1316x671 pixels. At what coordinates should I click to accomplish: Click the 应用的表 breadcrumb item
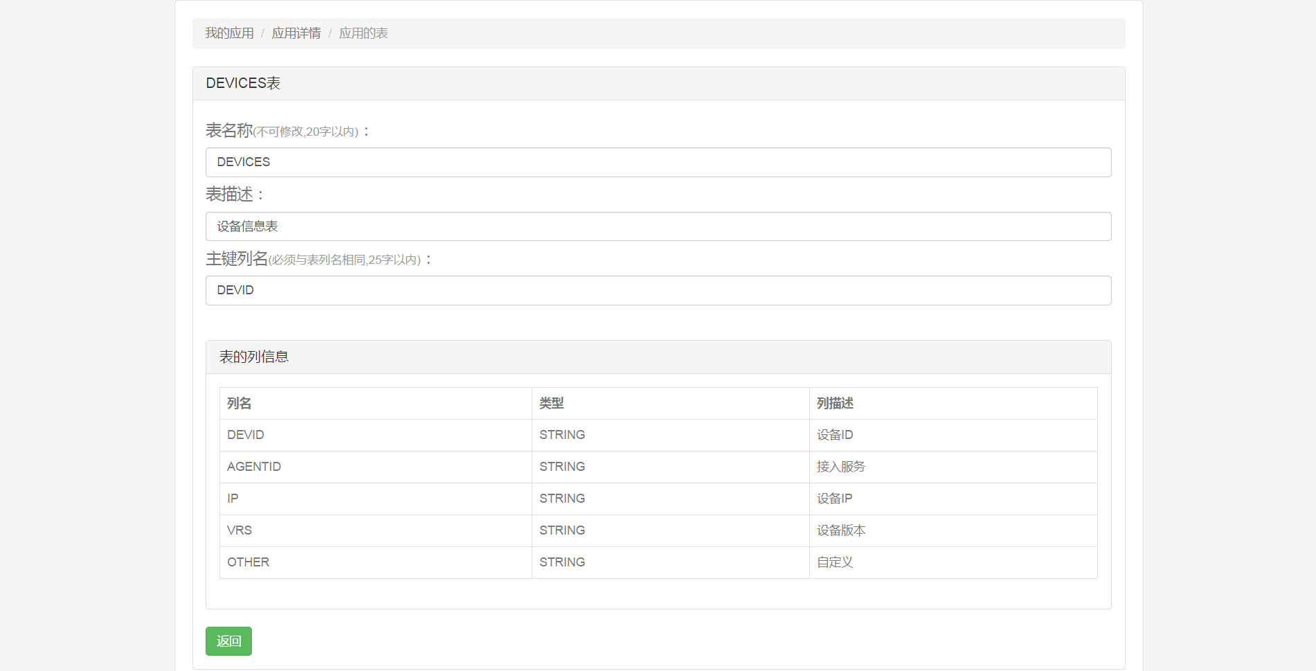363,33
